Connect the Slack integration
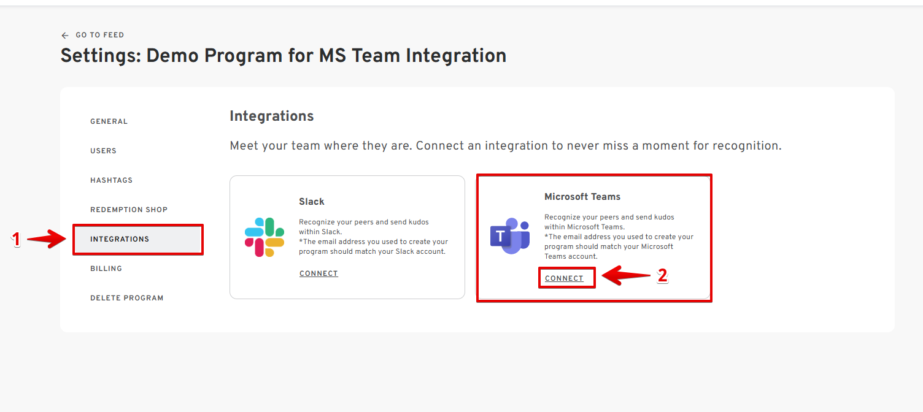Screen dimensions: 923x412 (x=319, y=273)
